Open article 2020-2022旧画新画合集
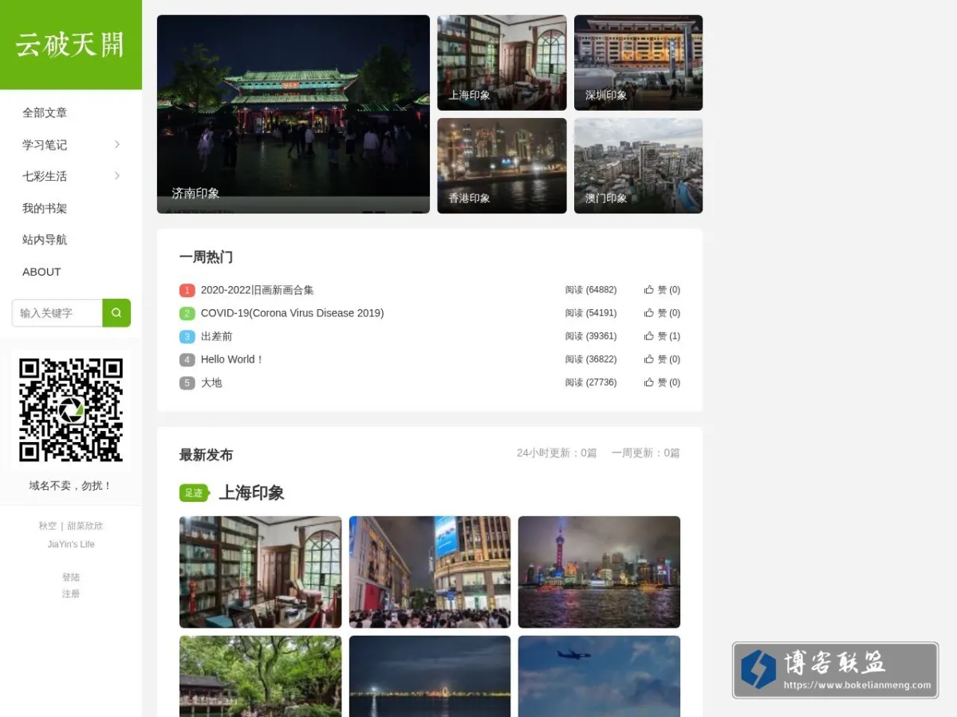 [x=258, y=290]
